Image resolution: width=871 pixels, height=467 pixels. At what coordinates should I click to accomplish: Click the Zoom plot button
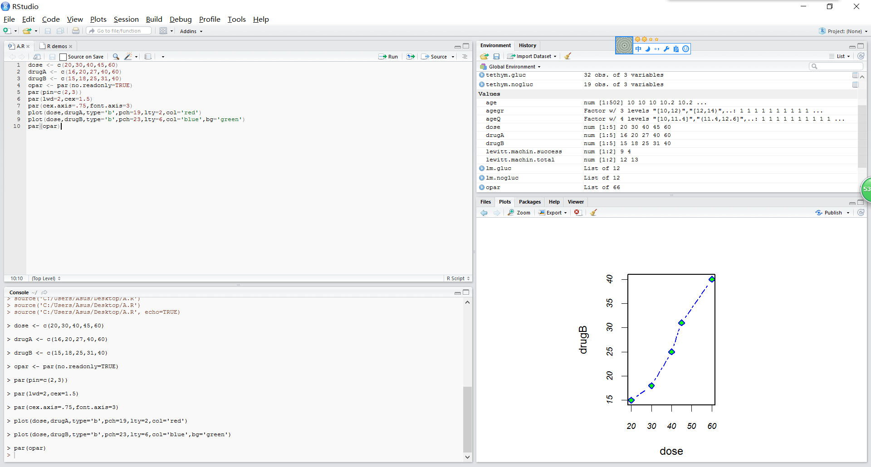(x=519, y=213)
